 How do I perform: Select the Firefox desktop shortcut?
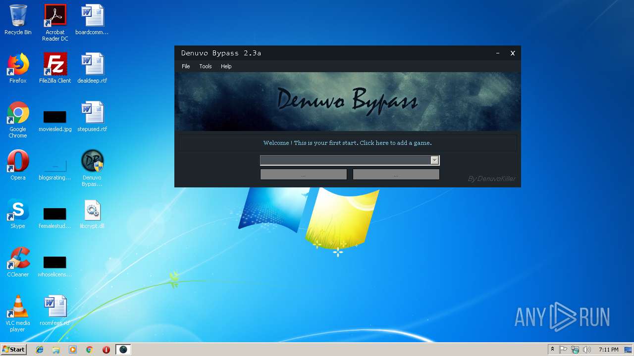click(18, 68)
